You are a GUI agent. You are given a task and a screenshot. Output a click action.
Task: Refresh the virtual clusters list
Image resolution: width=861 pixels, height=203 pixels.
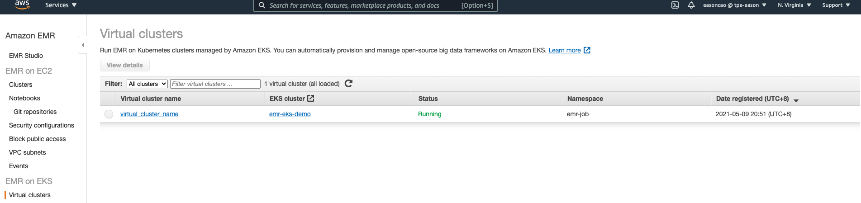point(348,84)
